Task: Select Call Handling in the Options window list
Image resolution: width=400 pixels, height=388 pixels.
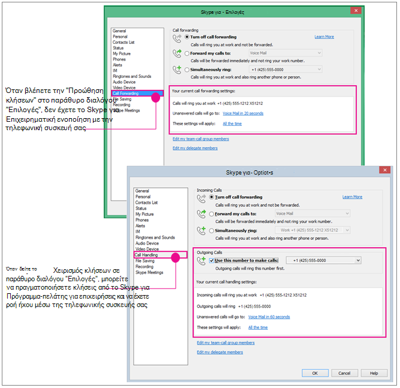Action: click(161, 255)
